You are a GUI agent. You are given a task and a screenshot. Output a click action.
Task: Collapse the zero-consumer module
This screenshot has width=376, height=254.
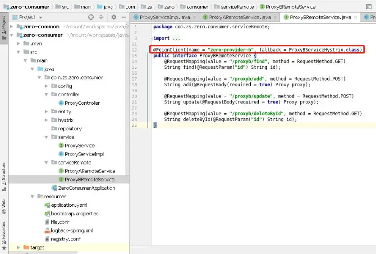pyautogui.click(x=11, y=35)
